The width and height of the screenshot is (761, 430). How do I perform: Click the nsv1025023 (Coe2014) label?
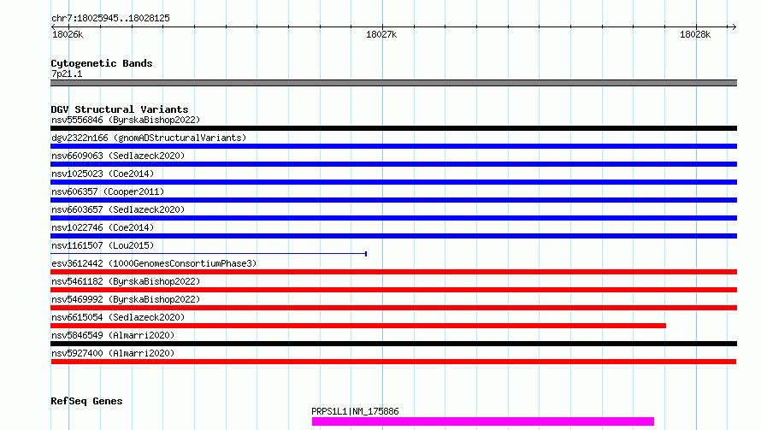coord(103,174)
